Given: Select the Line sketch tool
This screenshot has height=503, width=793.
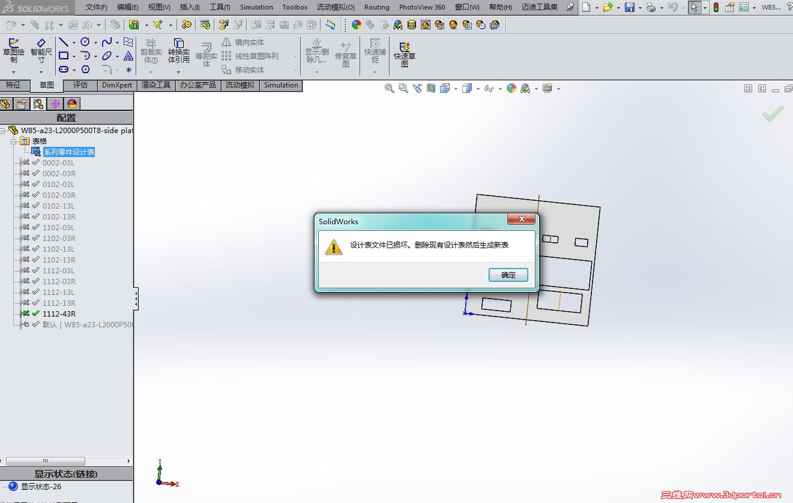Looking at the screenshot, I should click(64, 42).
